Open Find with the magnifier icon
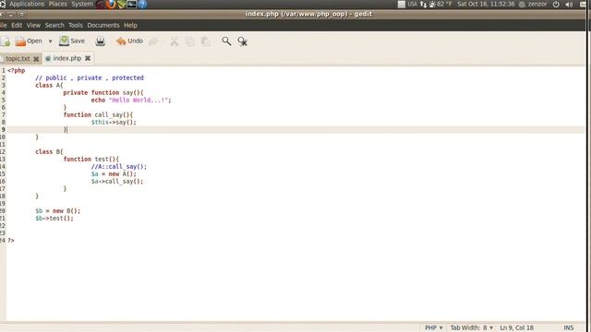This screenshot has width=591, height=332. [x=226, y=41]
